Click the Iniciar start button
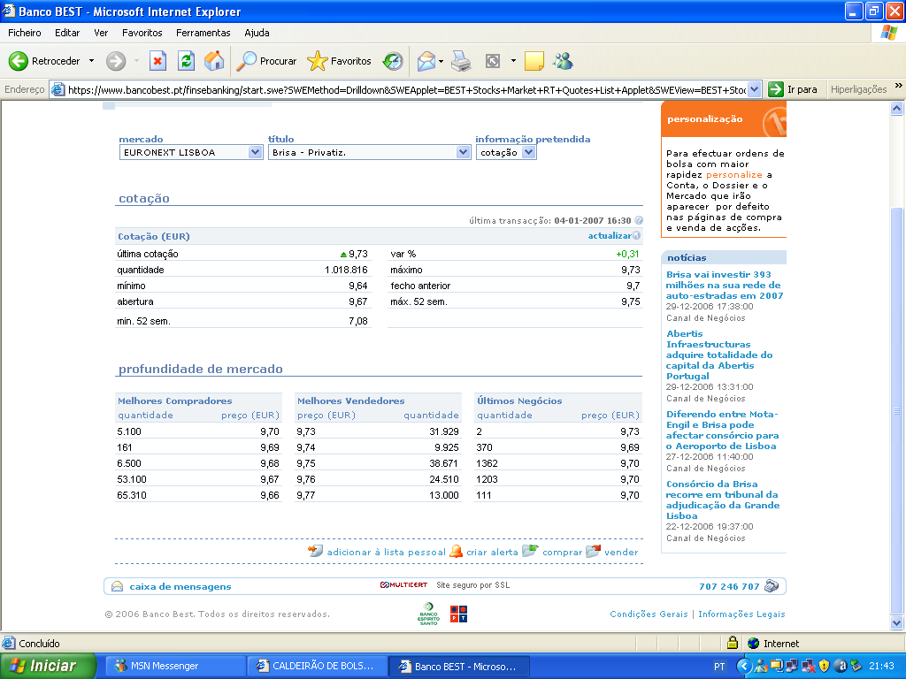This screenshot has width=906, height=679. point(48,666)
